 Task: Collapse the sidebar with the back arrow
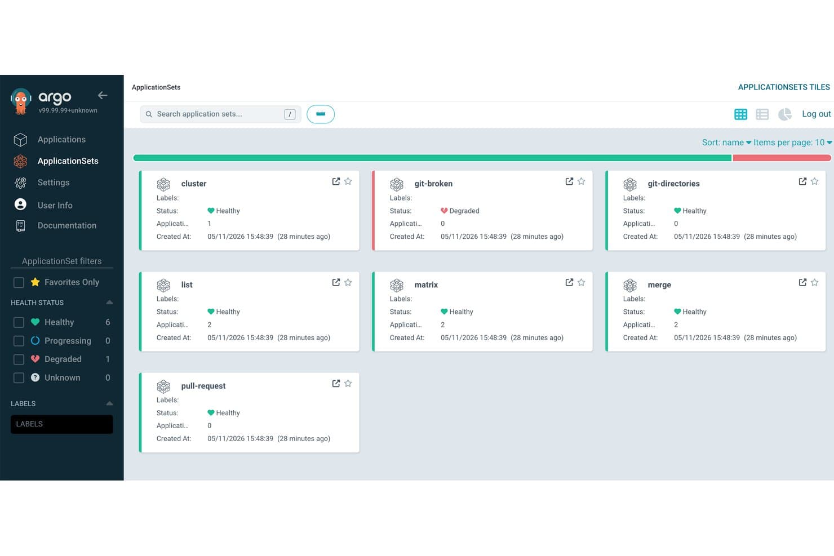[103, 95]
